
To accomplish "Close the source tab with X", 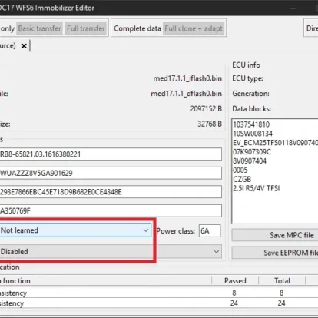I will pyautogui.click(x=24, y=46).
